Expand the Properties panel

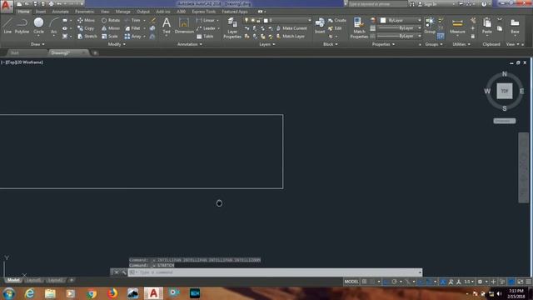[x=383, y=44]
